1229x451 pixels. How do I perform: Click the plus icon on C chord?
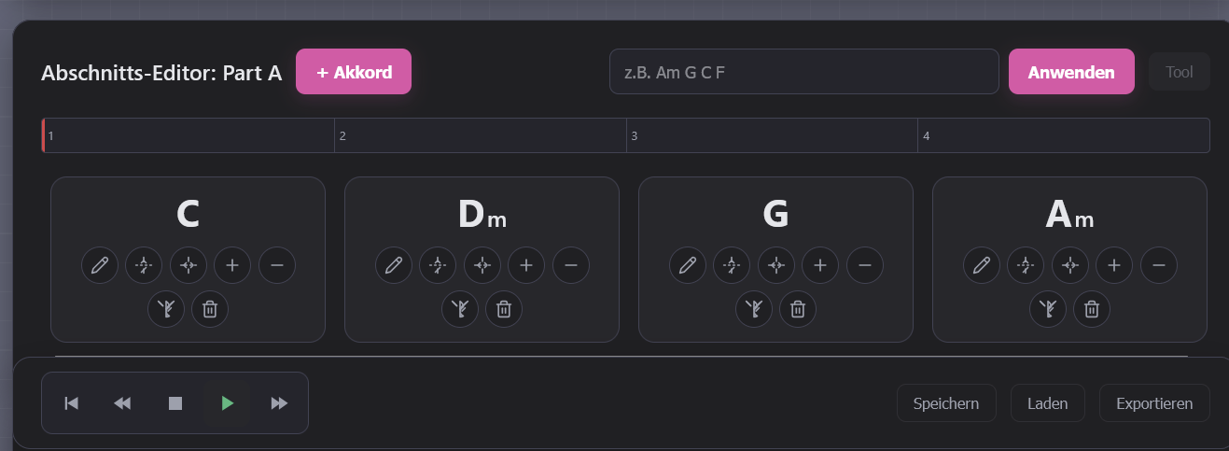coord(232,265)
